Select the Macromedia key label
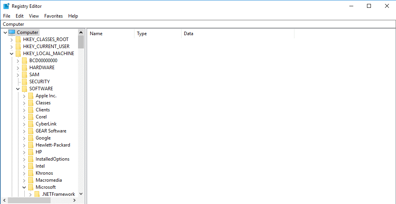Viewport: 396px width, 204px height. [49, 180]
